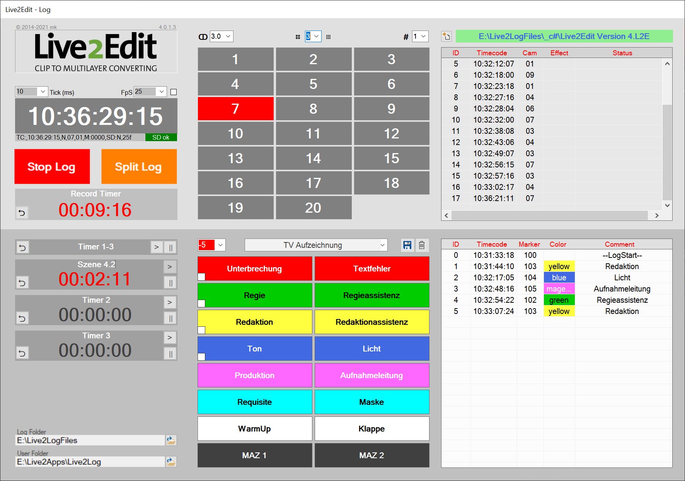Click the User Folder path field

(90, 462)
